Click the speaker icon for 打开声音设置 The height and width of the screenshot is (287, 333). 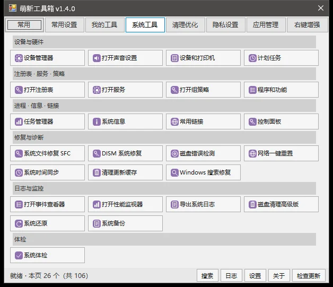point(97,58)
